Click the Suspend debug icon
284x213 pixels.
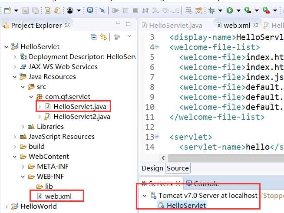tap(125, 11)
